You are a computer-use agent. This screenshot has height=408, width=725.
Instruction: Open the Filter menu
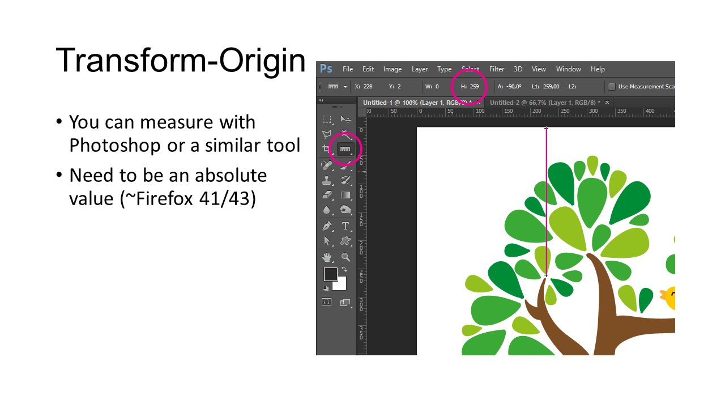(x=497, y=69)
